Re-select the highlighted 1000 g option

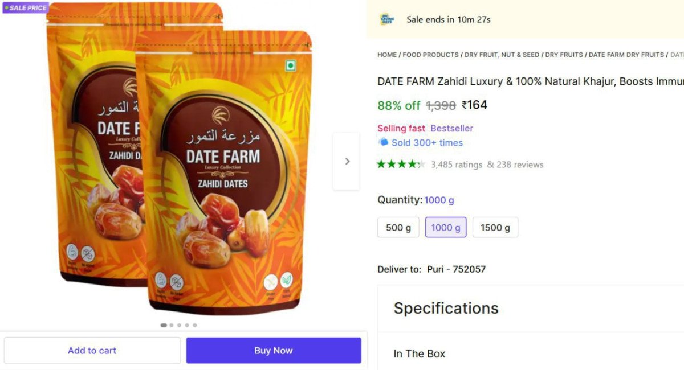(x=445, y=227)
